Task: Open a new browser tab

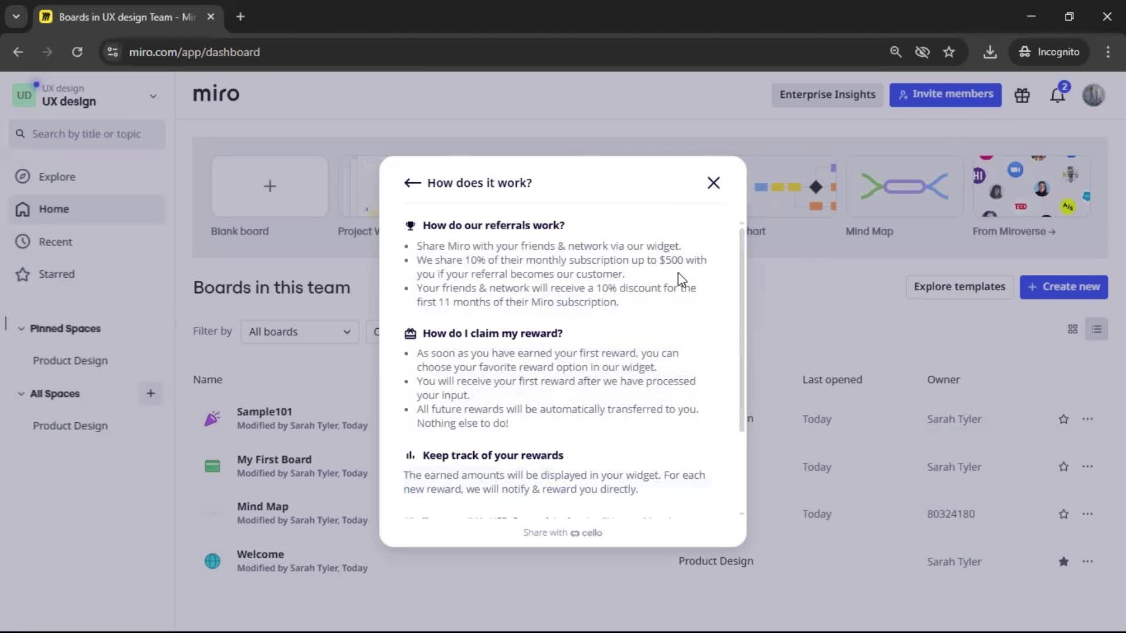Action: click(x=240, y=17)
